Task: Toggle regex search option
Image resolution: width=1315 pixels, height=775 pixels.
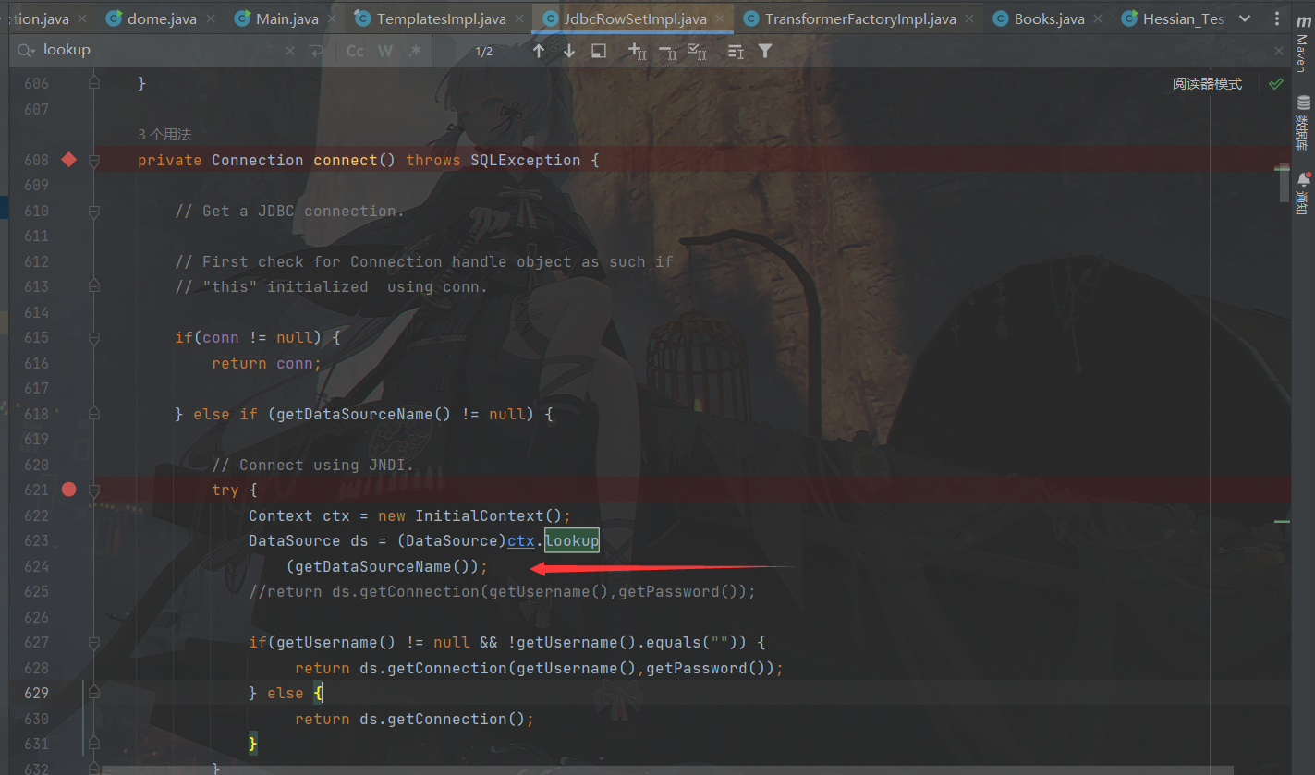Action: tap(414, 52)
